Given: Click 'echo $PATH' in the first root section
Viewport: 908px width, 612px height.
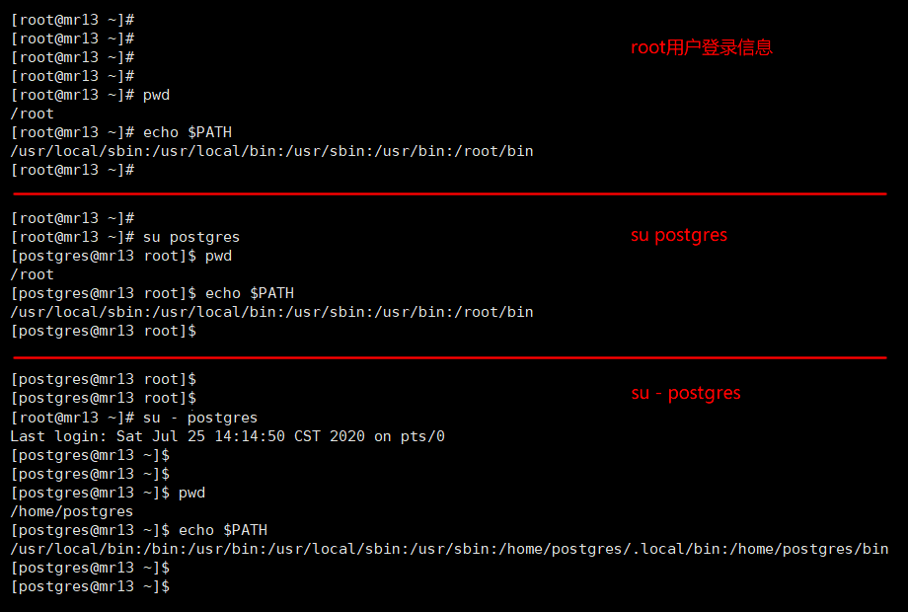Looking at the screenshot, I should click(x=188, y=132).
